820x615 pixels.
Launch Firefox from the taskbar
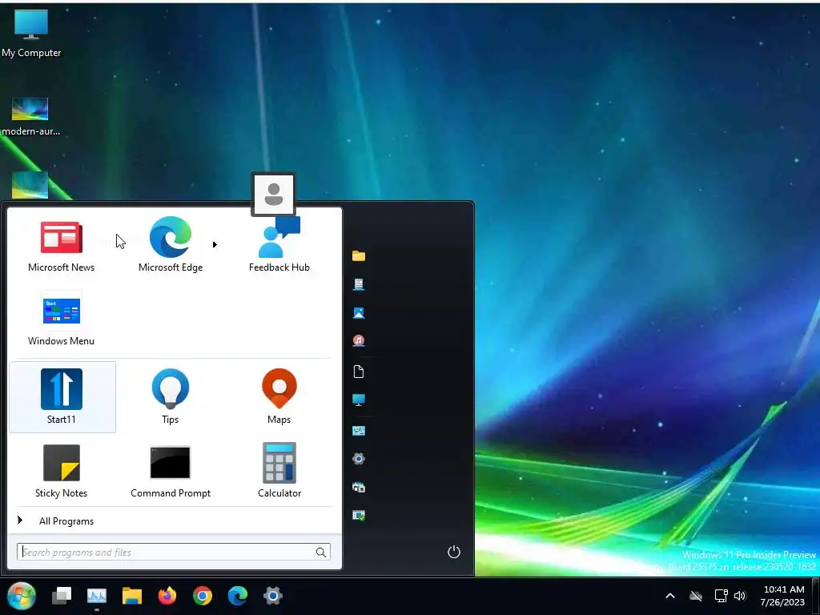click(167, 596)
